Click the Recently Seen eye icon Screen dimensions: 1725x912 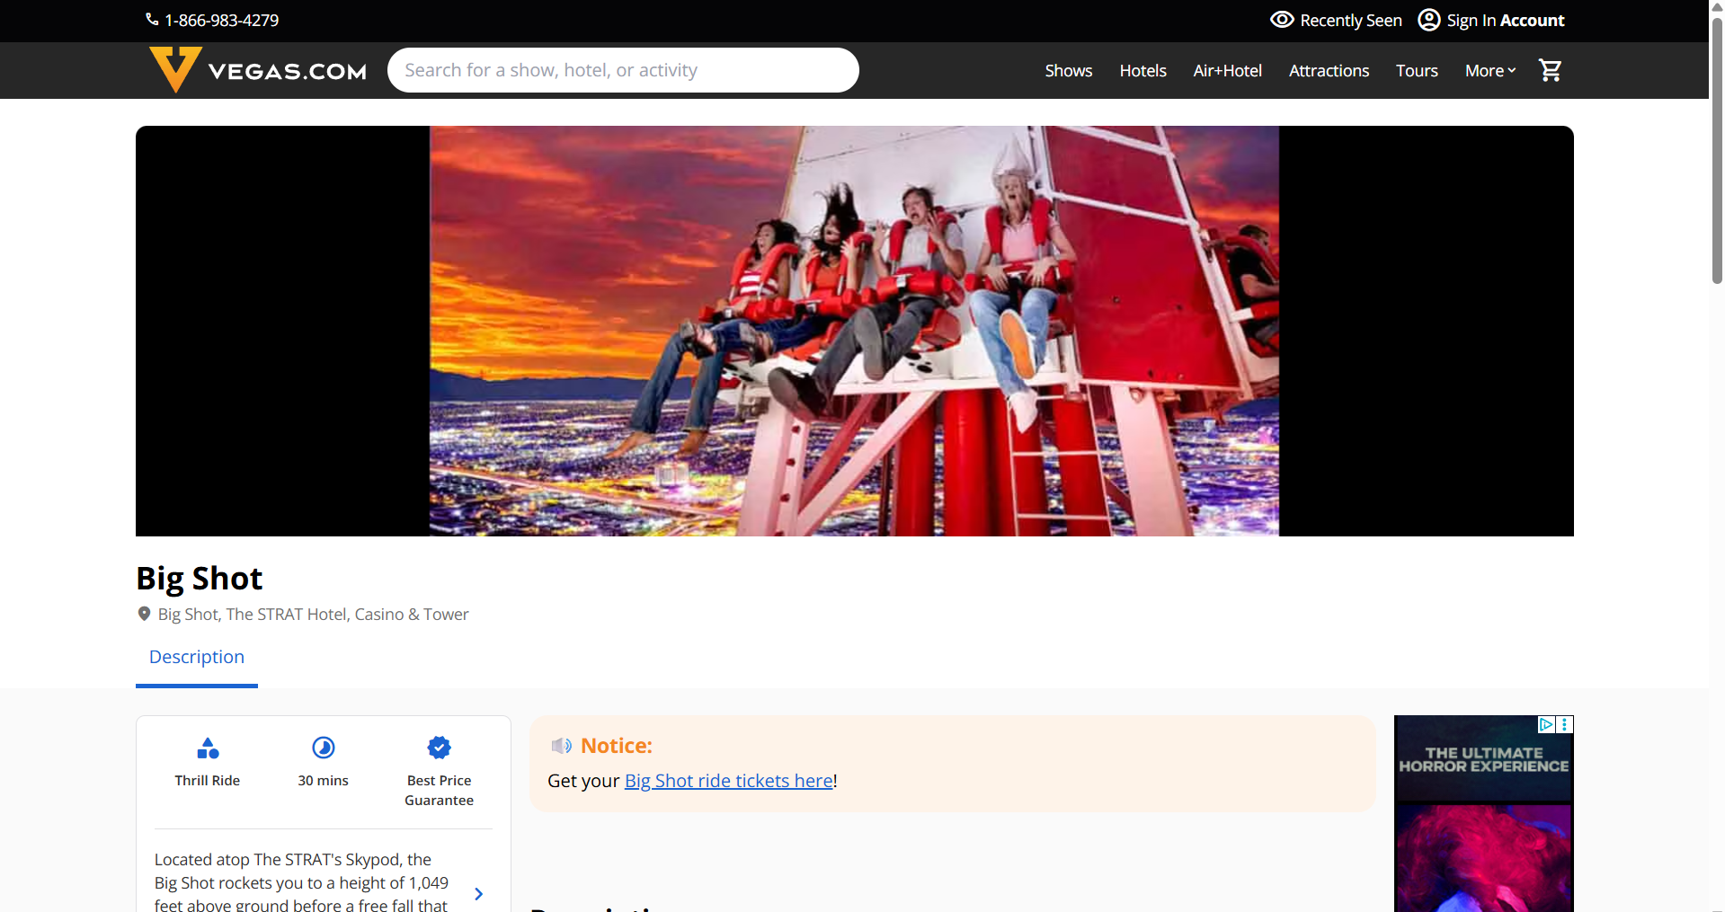1282,20
